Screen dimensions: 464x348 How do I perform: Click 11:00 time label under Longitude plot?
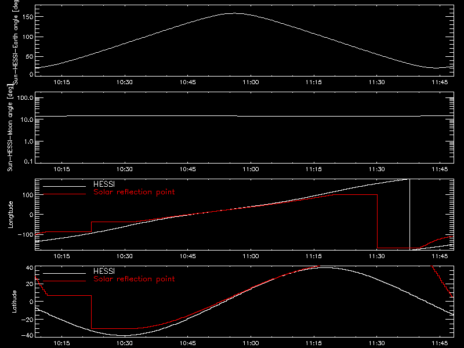point(251,256)
